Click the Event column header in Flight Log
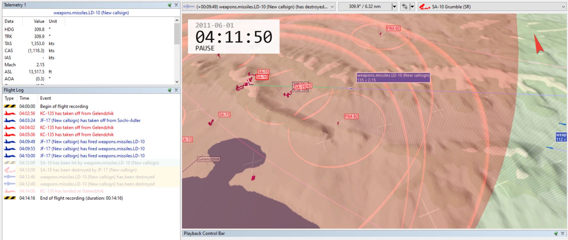Image resolution: width=568 pixels, height=240 pixels. click(45, 98)
